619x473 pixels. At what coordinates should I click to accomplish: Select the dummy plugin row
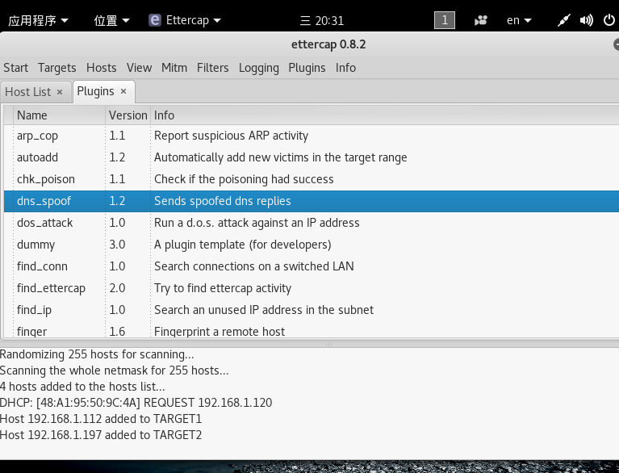[x=312, y=245]
